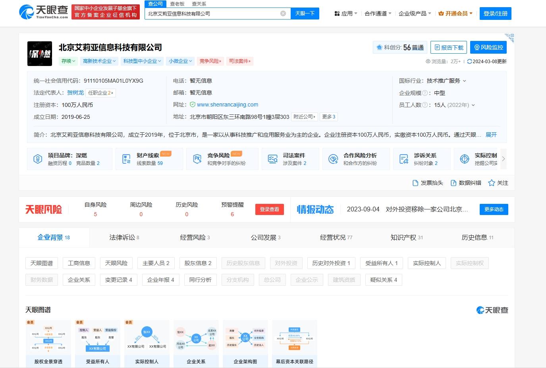
Task: Open the 财产线索 card icon
Action: point(126,159)
